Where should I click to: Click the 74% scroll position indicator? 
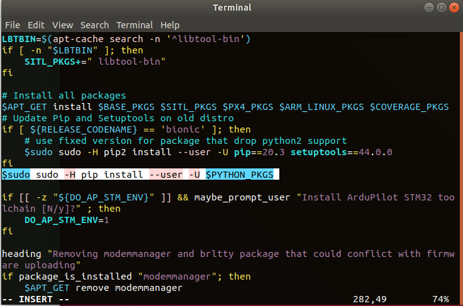point(440,299)
